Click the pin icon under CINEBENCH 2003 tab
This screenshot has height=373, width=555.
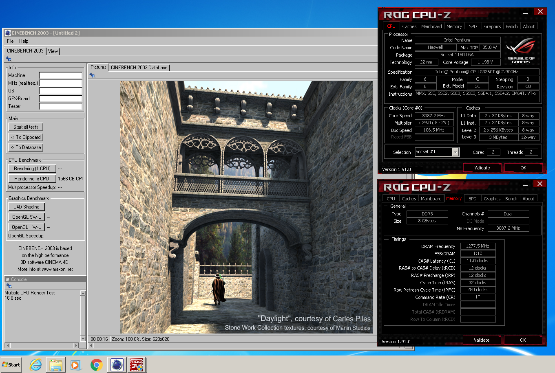coord(9,59)
